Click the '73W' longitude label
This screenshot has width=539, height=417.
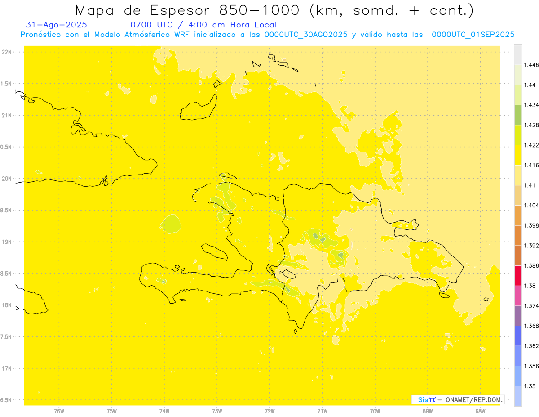click(x=217, y=411)
